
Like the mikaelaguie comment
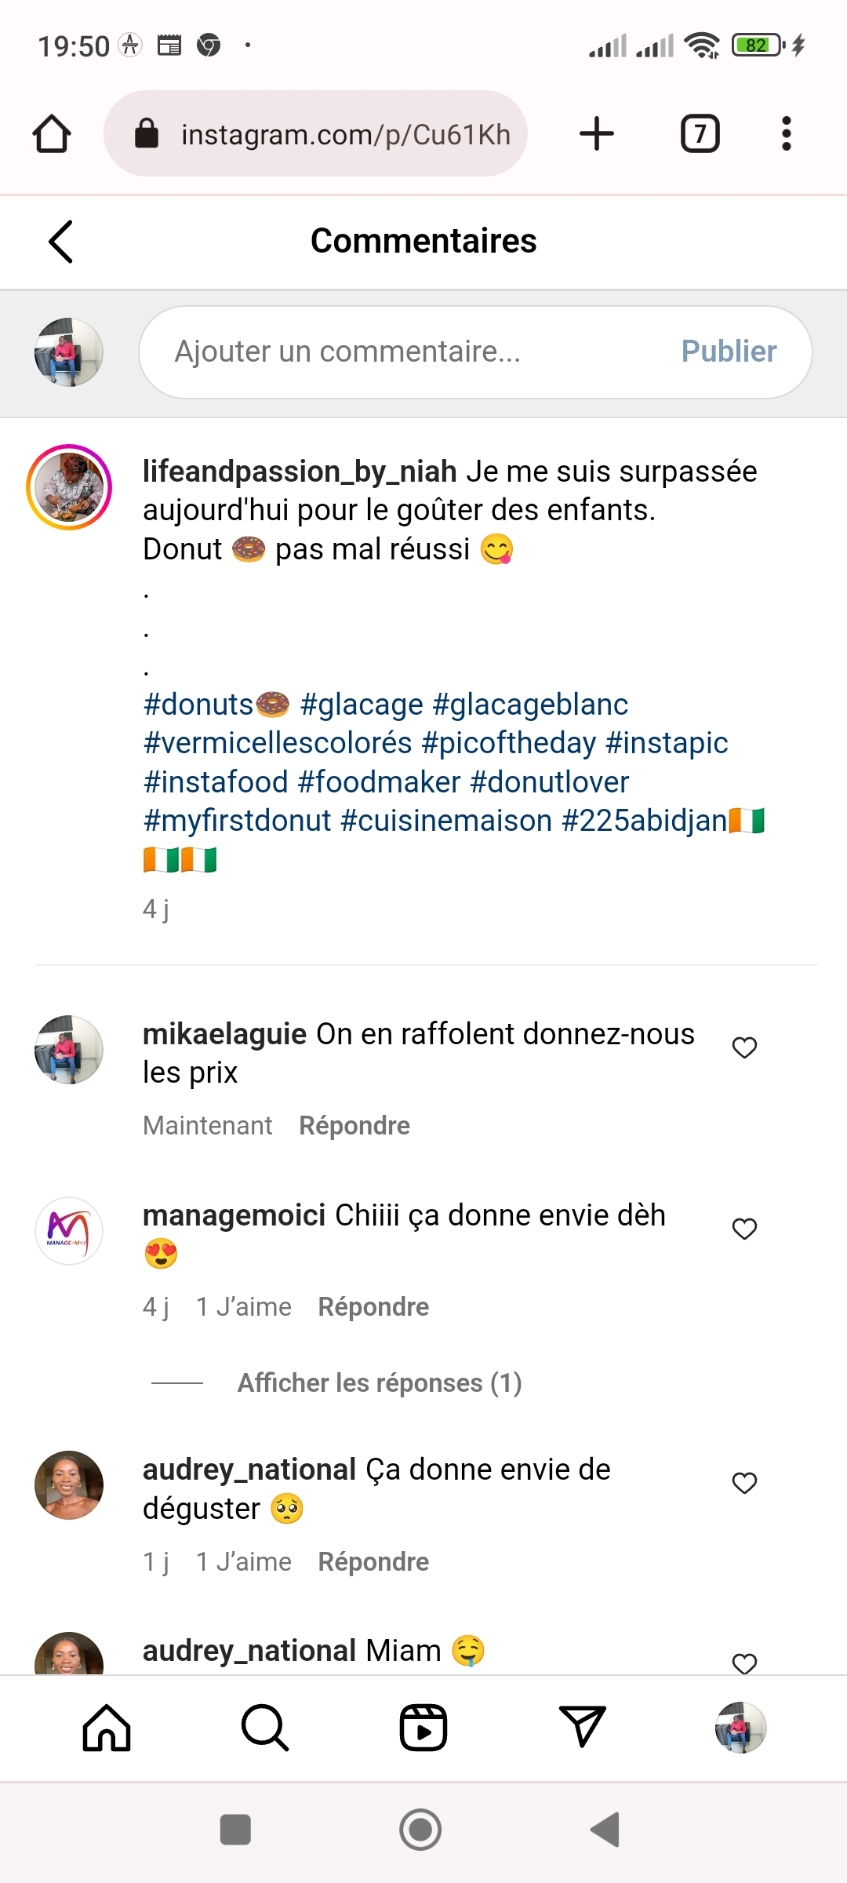744,1047
